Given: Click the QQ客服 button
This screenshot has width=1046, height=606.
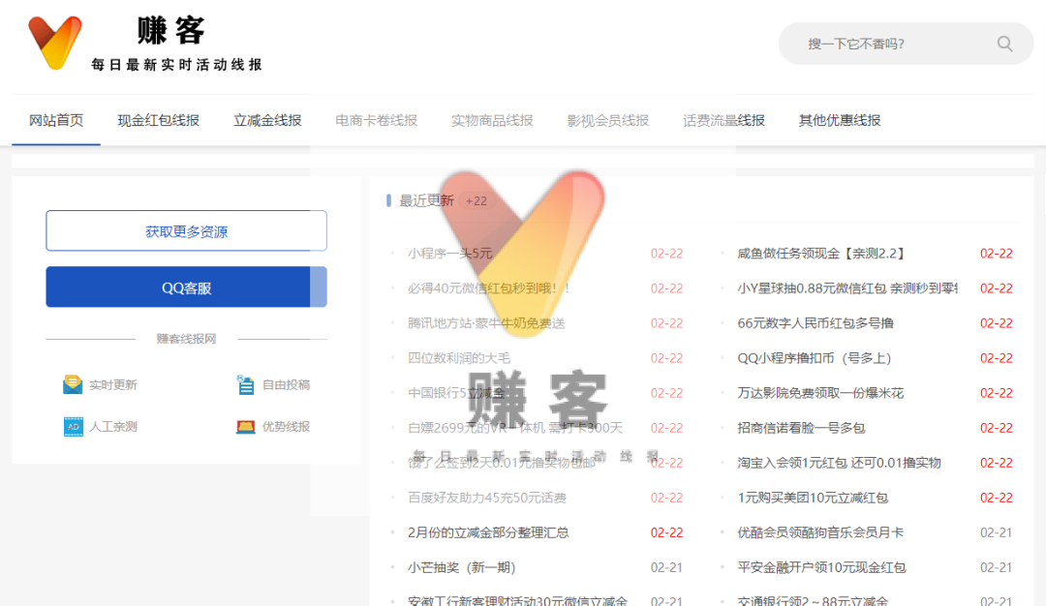Looking at the screenshot, I should pyautogui.click(x=186, y=288).
